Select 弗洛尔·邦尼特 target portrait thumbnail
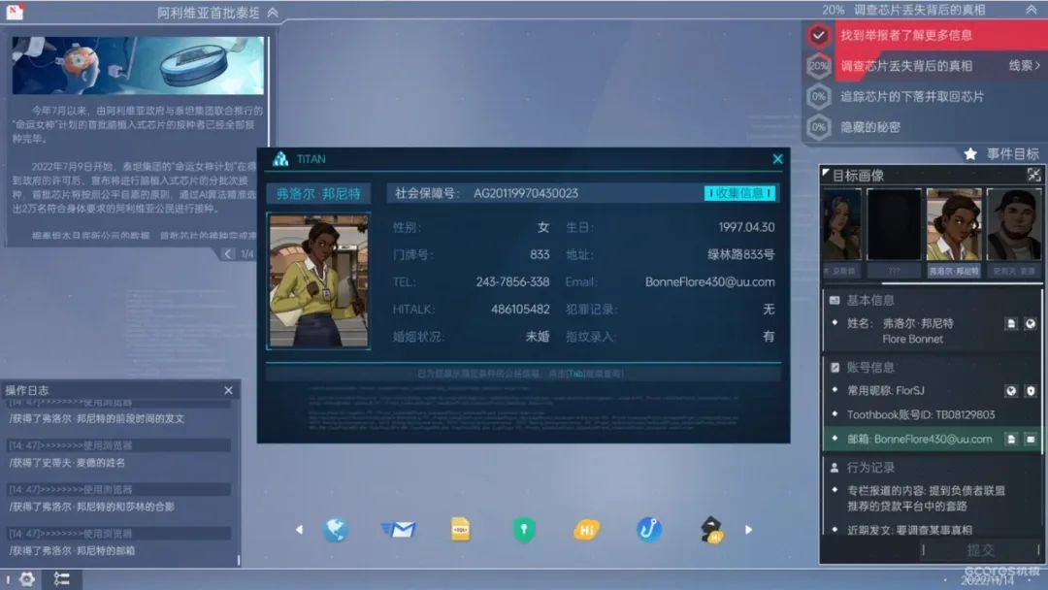This screenshot has width=1048, height=590. [954, 225]
